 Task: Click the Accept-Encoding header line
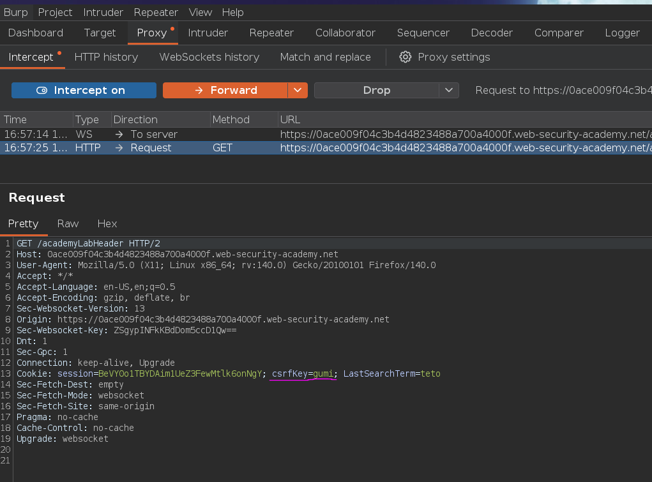pyautogui.click(x=103, y=297)
